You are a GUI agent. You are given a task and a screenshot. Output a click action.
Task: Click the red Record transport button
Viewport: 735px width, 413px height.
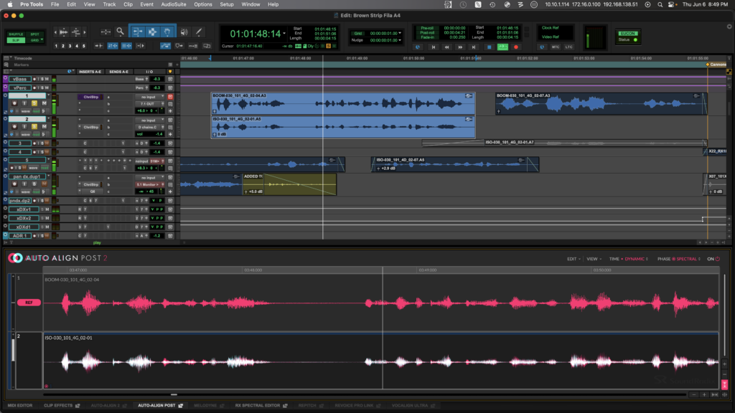click(x=516, y=47)
